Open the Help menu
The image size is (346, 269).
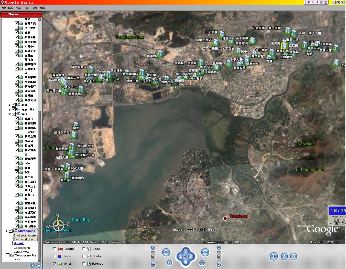(x=43, y=8)
